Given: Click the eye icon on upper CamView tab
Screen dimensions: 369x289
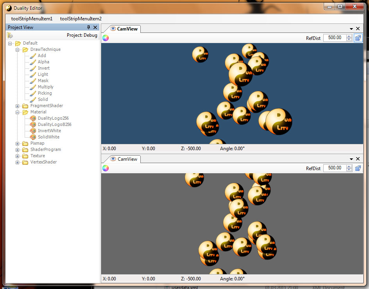Looking at the screenshot, I should (x=113, y=29).
